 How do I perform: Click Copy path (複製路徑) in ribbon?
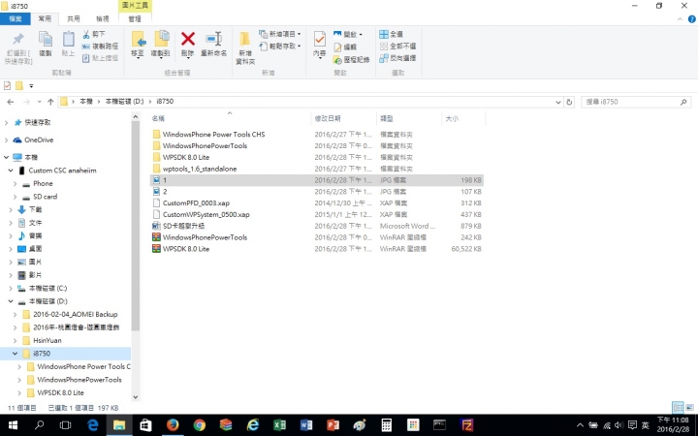pos(100,46)
